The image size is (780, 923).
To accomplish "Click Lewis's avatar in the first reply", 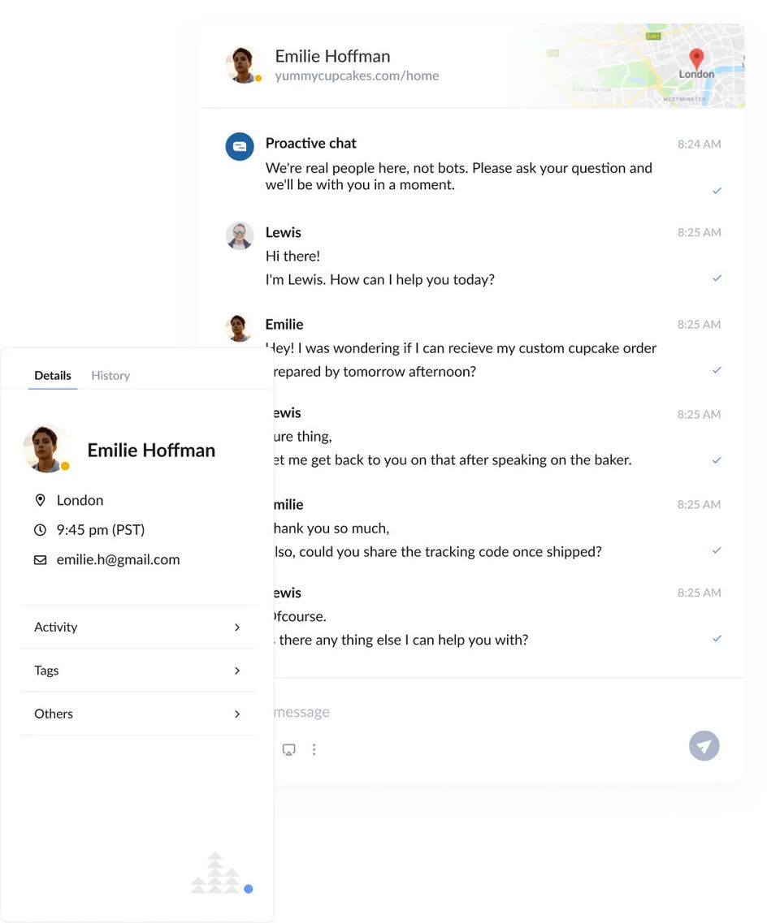I will click(240, 235).
